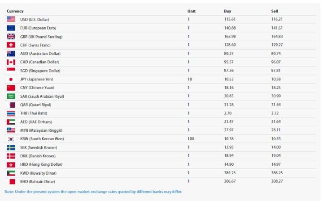Select the USD buy rate 115.61
Screen dimensions: 323x201
tap(230, 20)
